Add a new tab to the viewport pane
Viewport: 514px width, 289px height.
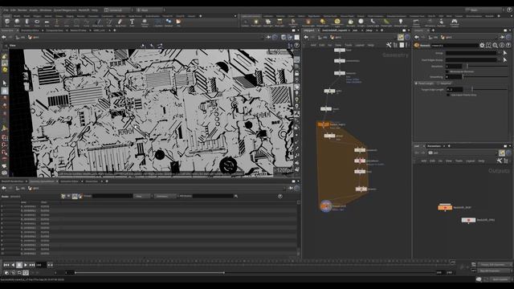pyautogui.click(x=114, y=31)
